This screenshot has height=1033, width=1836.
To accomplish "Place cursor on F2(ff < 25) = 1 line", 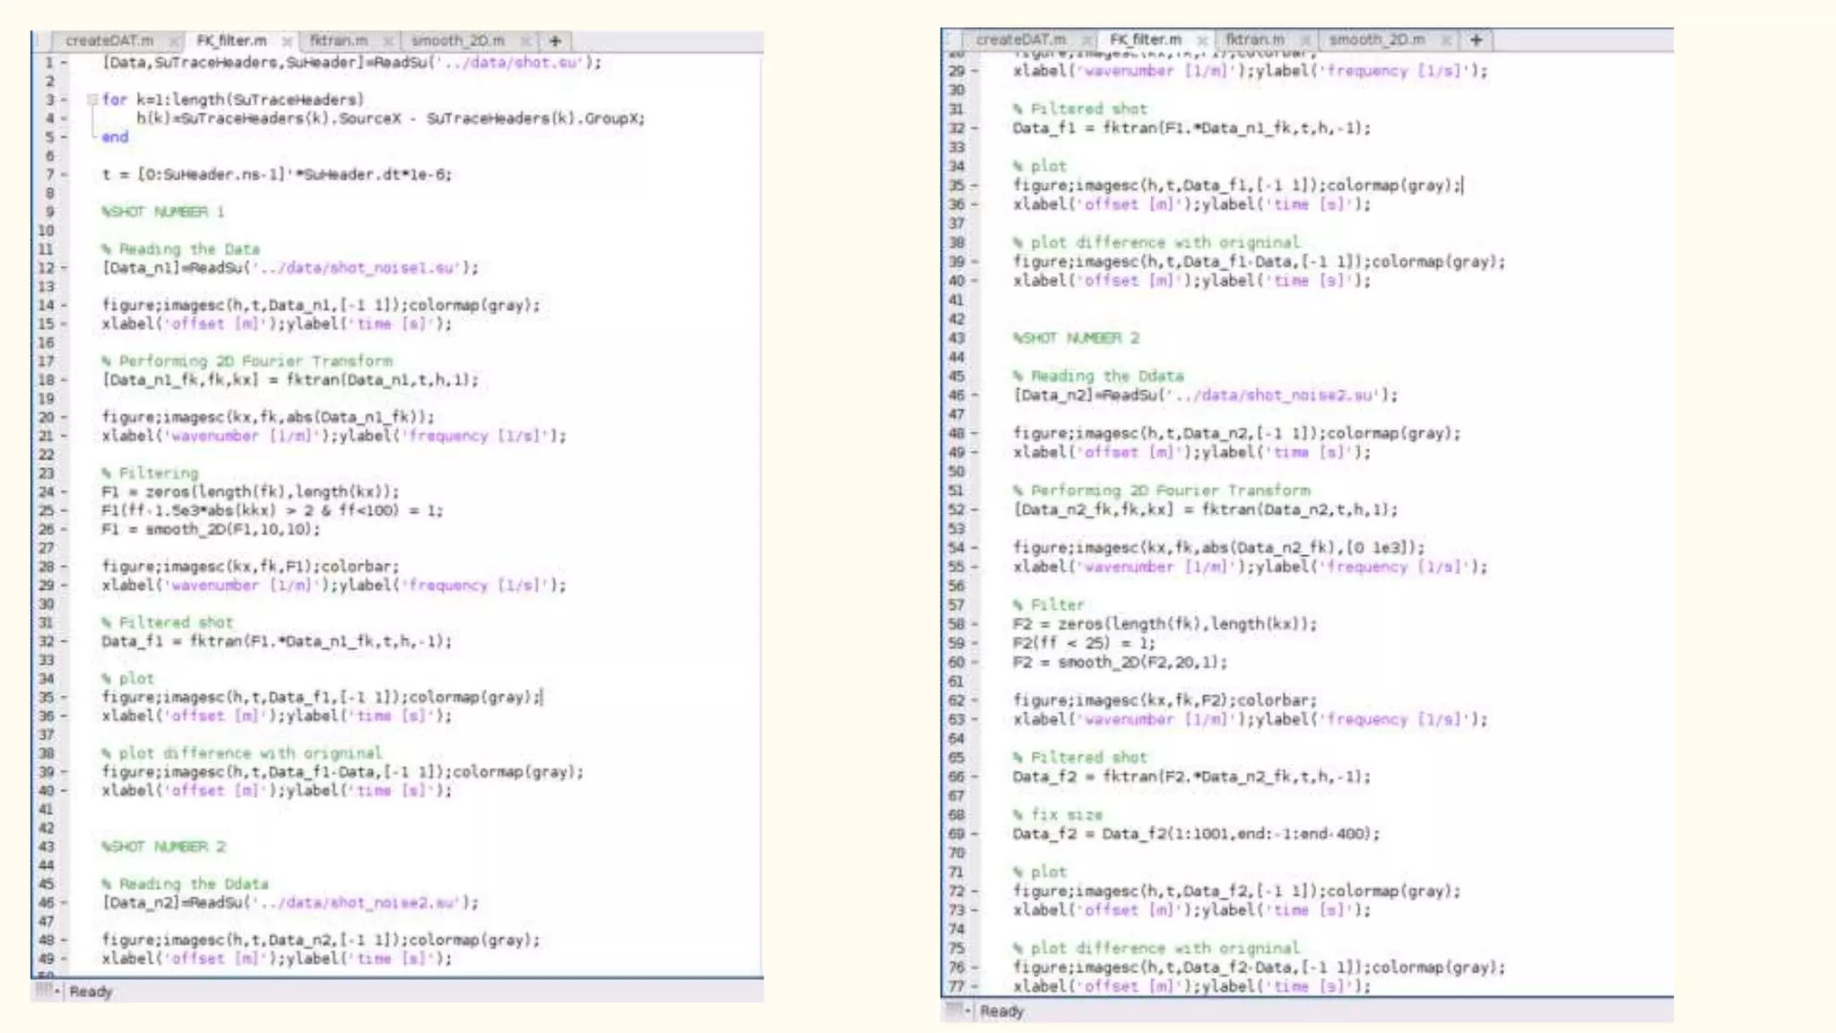I will [x=1084, y=643].
